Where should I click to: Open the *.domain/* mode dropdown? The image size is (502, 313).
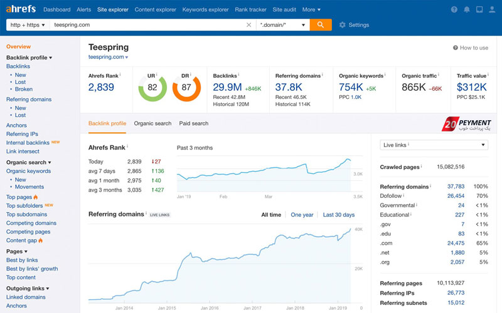point(283,25)
